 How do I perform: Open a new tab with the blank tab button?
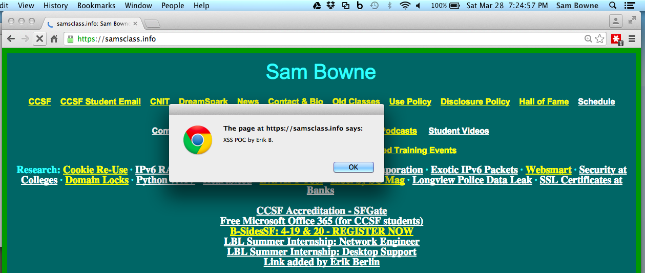click(152, 24)
